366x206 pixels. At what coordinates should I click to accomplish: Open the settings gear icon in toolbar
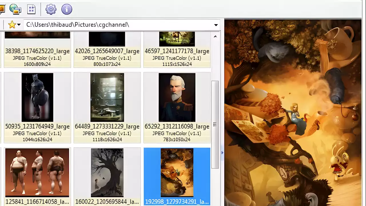(x=51, y=9)
